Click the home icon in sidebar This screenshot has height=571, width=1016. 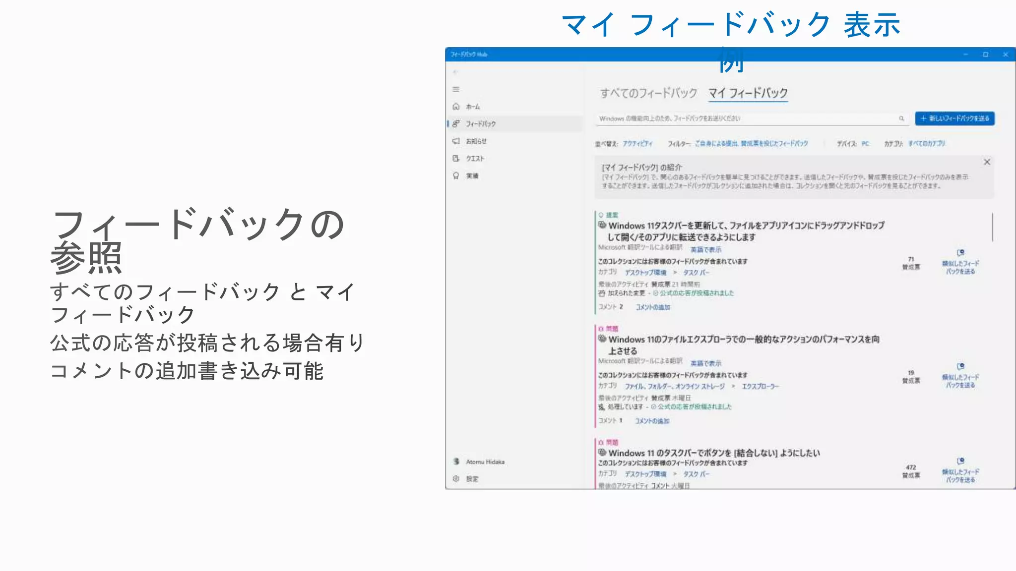point(456,107)
